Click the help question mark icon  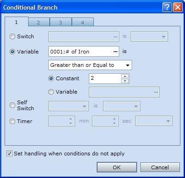[167, 7]
